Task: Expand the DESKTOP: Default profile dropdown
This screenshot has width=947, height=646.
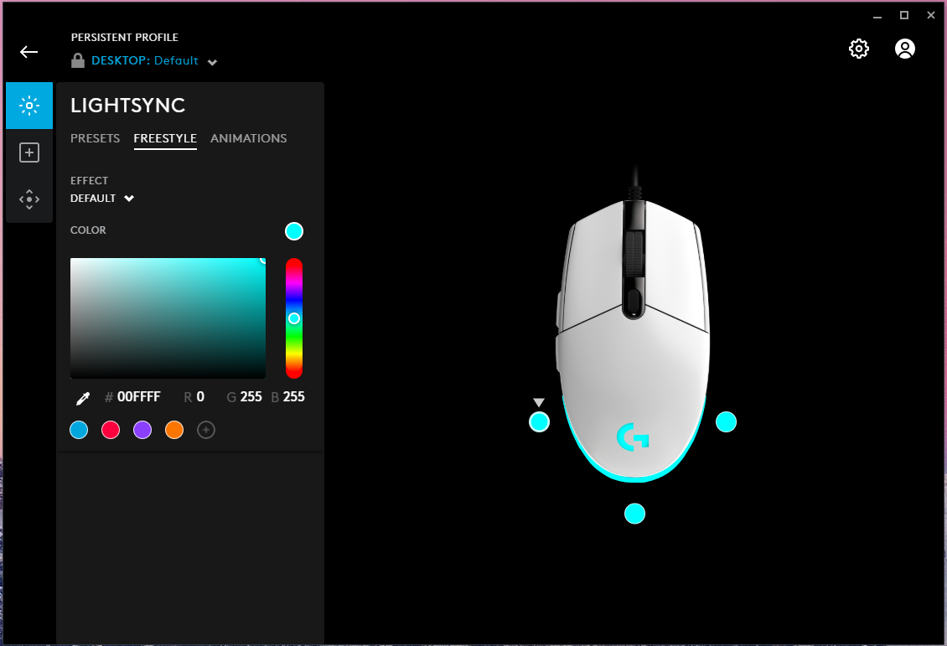Action: pyautogui.click(x=154, y=61)
